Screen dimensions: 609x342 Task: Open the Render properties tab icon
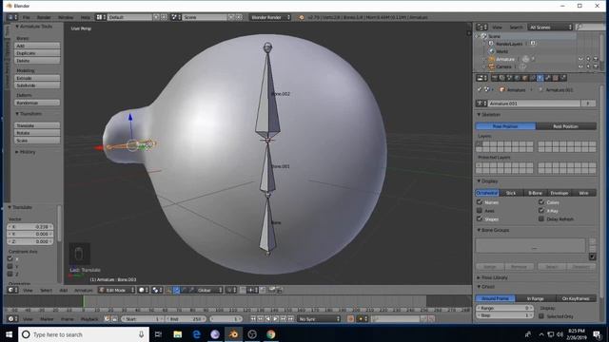495,78
